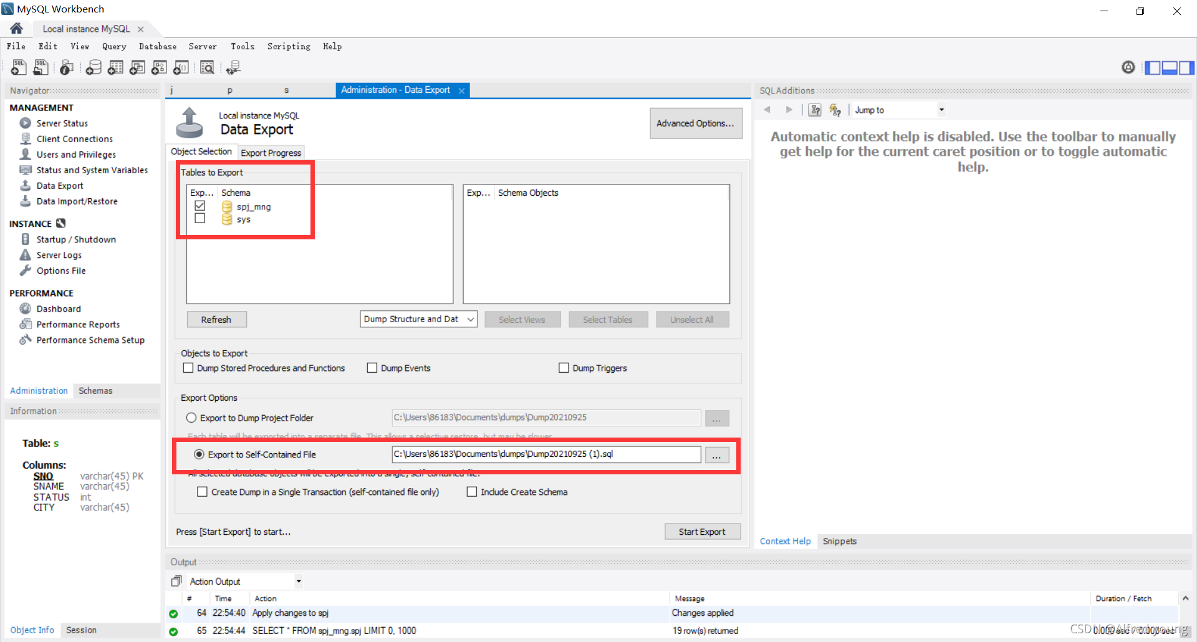Screen dimensions: 1197x642
Task: Open Startup / Shutdown
Action: 75,239
